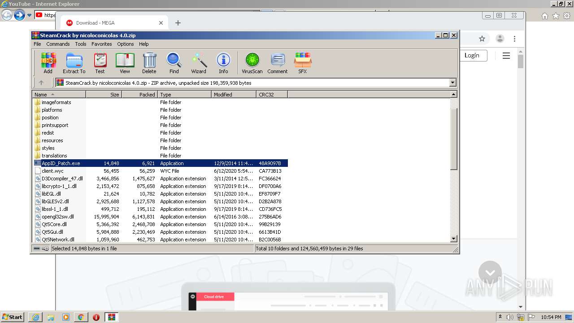The width and height of the screenshot is (574, 323).
Task: Click the browser profile avatar icon
Action: click(x=500, y=39)
